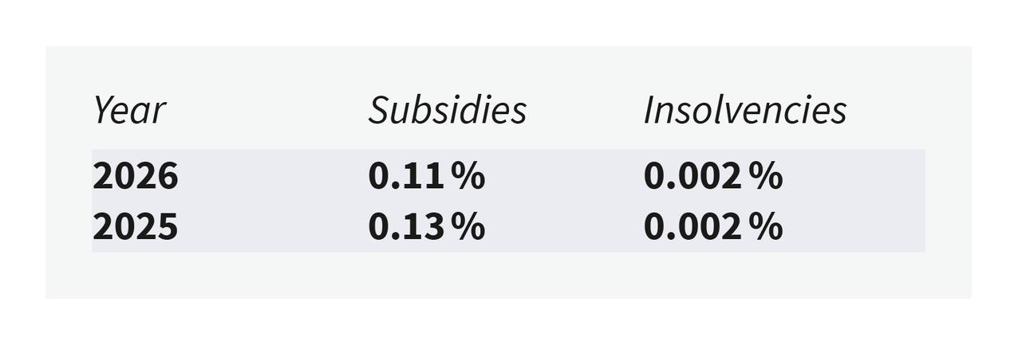Screen dimensions: 1018x345
Task: Click the percent sign after 0.13
Action: click(468, 227)
